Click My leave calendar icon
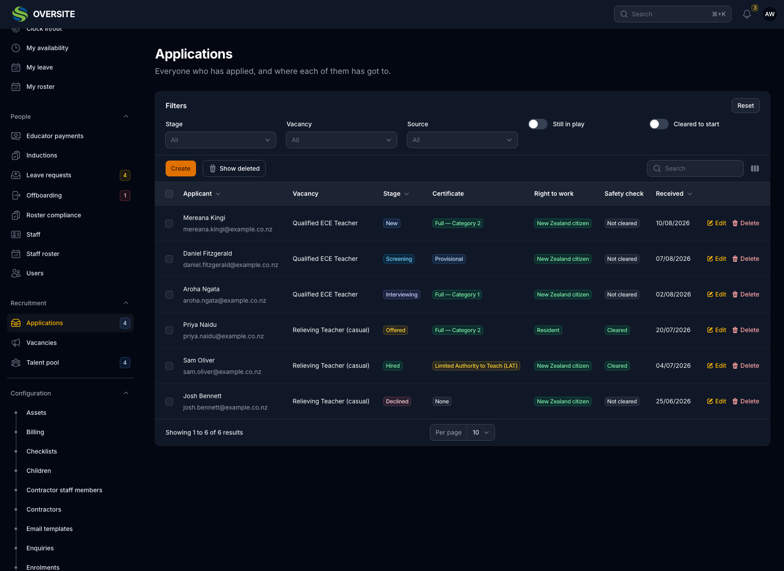Image resolution: width=784 pixels, height=571 pixels. pyautogui.click(x=16, y=67)
